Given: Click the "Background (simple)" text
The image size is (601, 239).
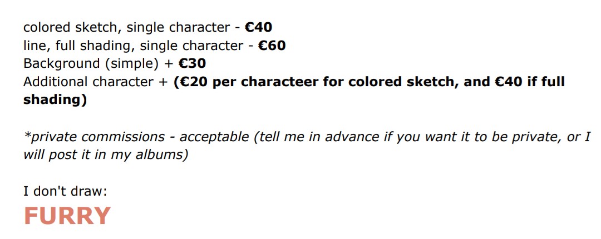Looking at the screenshot, I should point(91,63).
